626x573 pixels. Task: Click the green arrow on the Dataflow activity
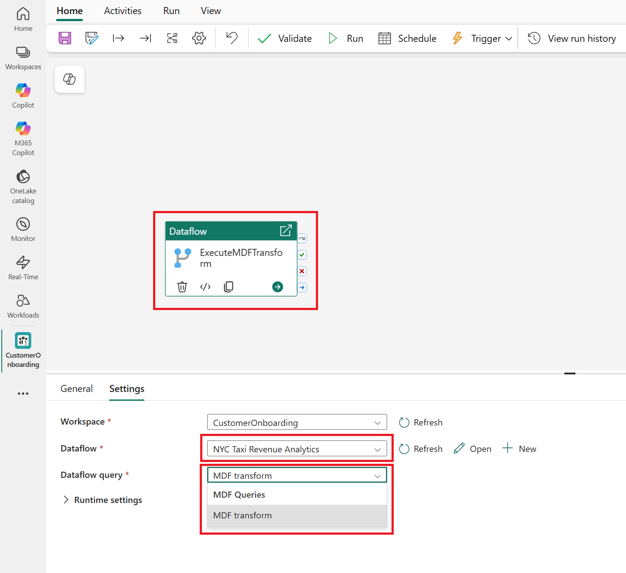point(278,287)
